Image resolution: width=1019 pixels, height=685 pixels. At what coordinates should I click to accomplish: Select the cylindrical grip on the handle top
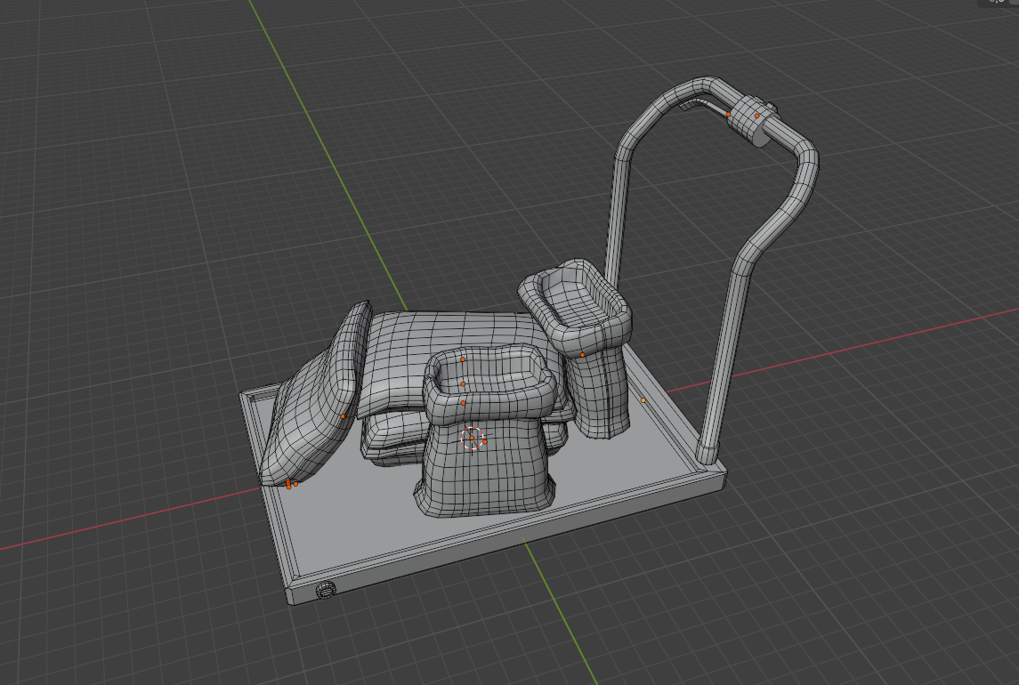click(x=755, y=123)
